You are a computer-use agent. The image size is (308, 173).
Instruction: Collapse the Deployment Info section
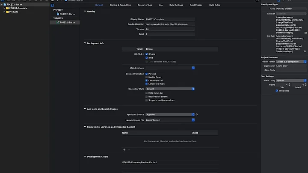[x=85, y=43]
